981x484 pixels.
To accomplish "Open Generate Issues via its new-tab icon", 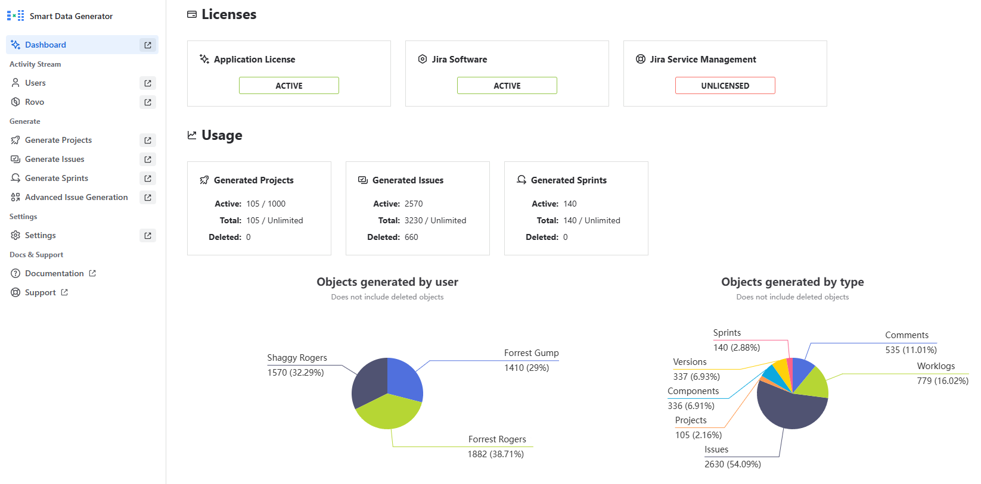I will (148, 160).
